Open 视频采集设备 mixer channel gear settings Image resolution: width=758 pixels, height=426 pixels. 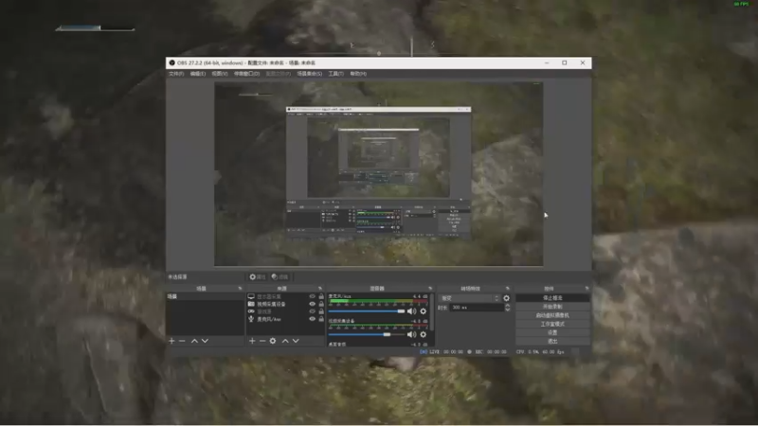[423, 334]
